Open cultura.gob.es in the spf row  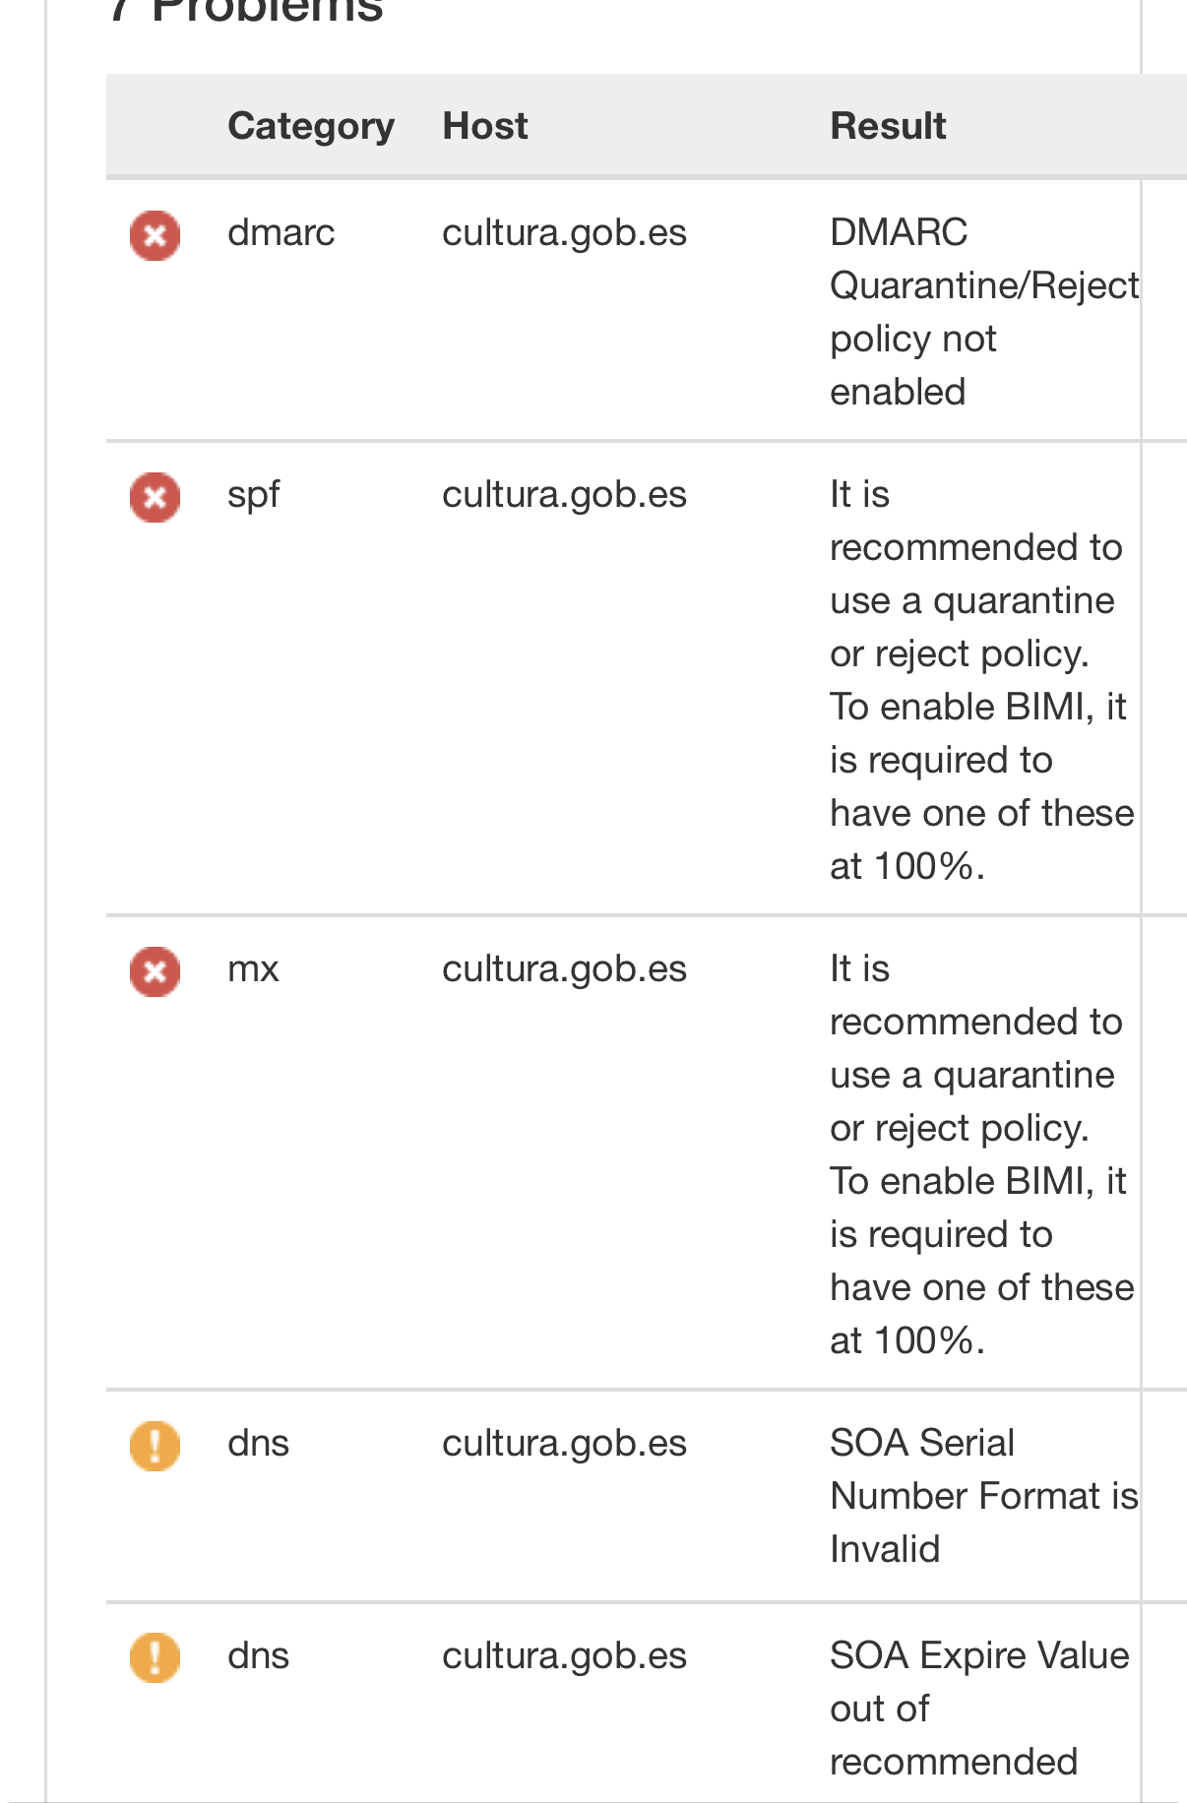point(564,495)
